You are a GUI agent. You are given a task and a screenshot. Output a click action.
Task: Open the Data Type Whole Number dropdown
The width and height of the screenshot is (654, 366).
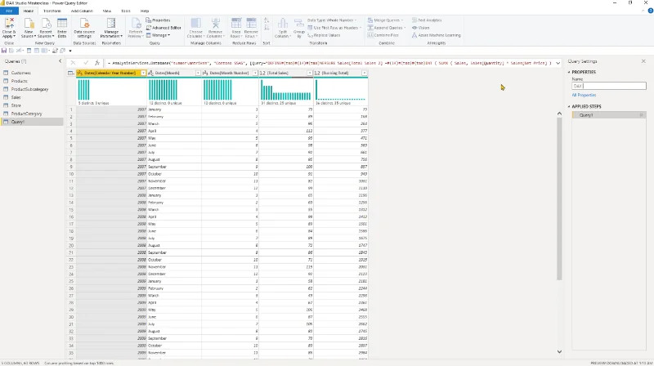(x=332, y=20)
